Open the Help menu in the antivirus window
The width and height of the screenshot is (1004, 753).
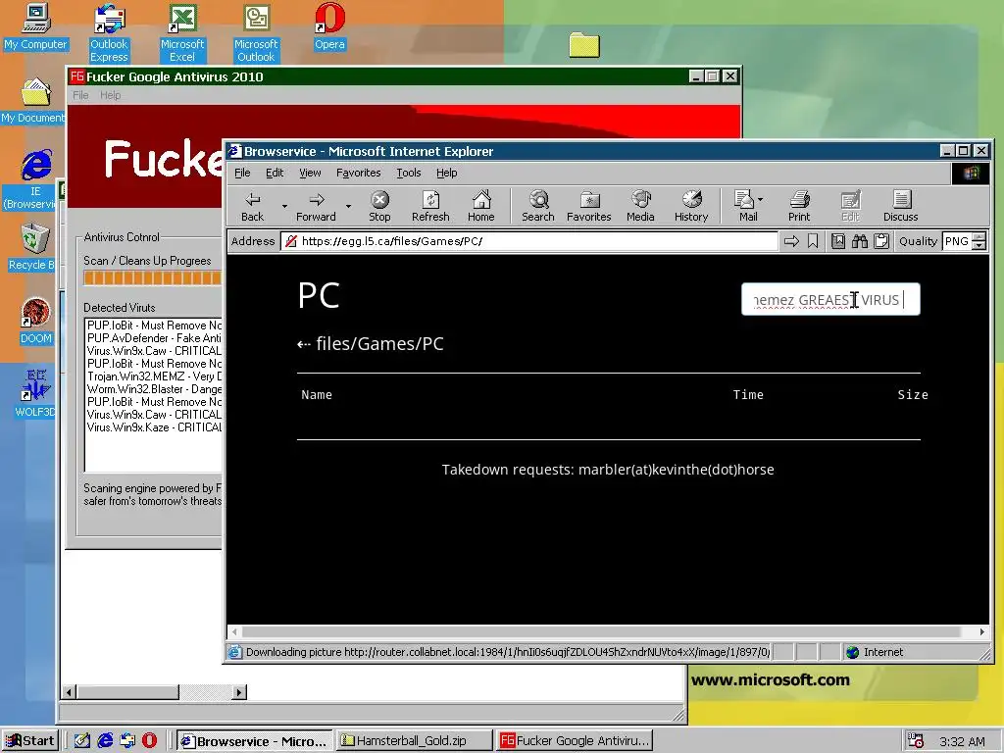coord(110,95)
